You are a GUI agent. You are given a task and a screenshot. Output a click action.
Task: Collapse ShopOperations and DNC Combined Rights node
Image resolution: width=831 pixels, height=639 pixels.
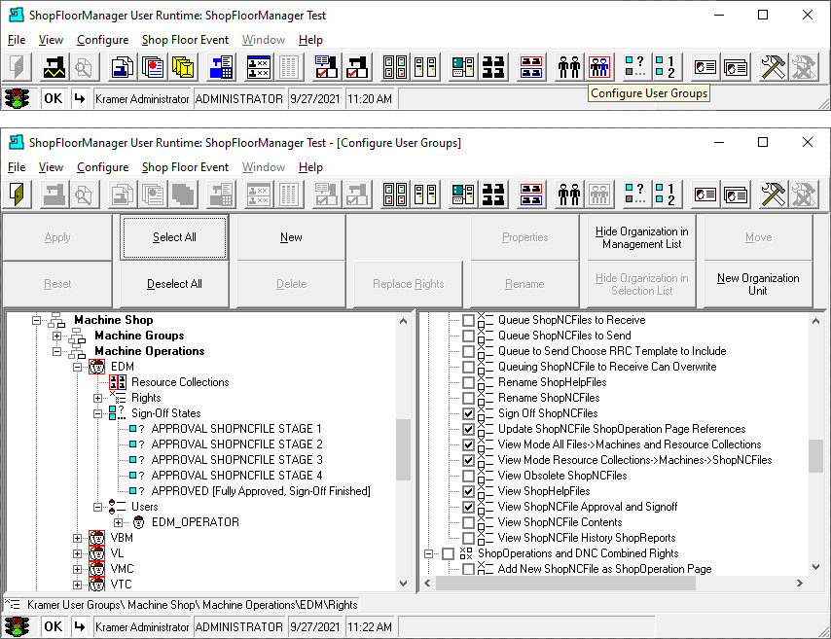[429, 553]
